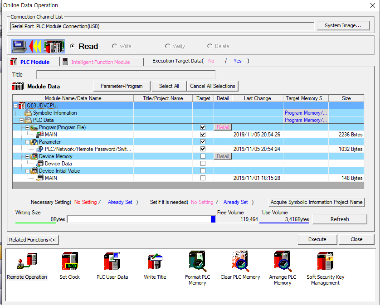Check Device Memory target checkbox
380x305 pixels.
pyautogui.click(x=203, y=156)
